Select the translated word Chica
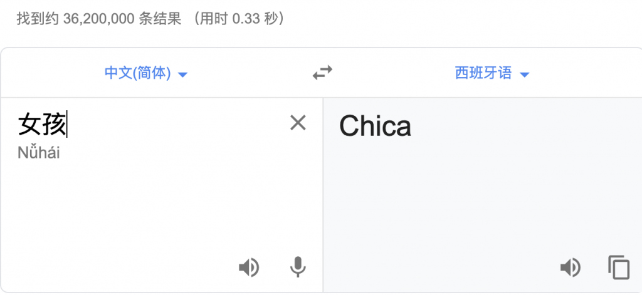The image size is (642, 295). pyautogui.click(x=375, y=127)
